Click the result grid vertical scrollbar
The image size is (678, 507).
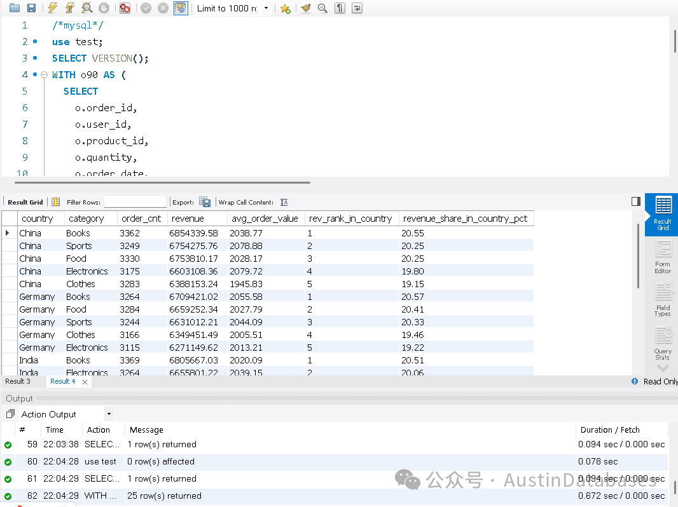638,256
